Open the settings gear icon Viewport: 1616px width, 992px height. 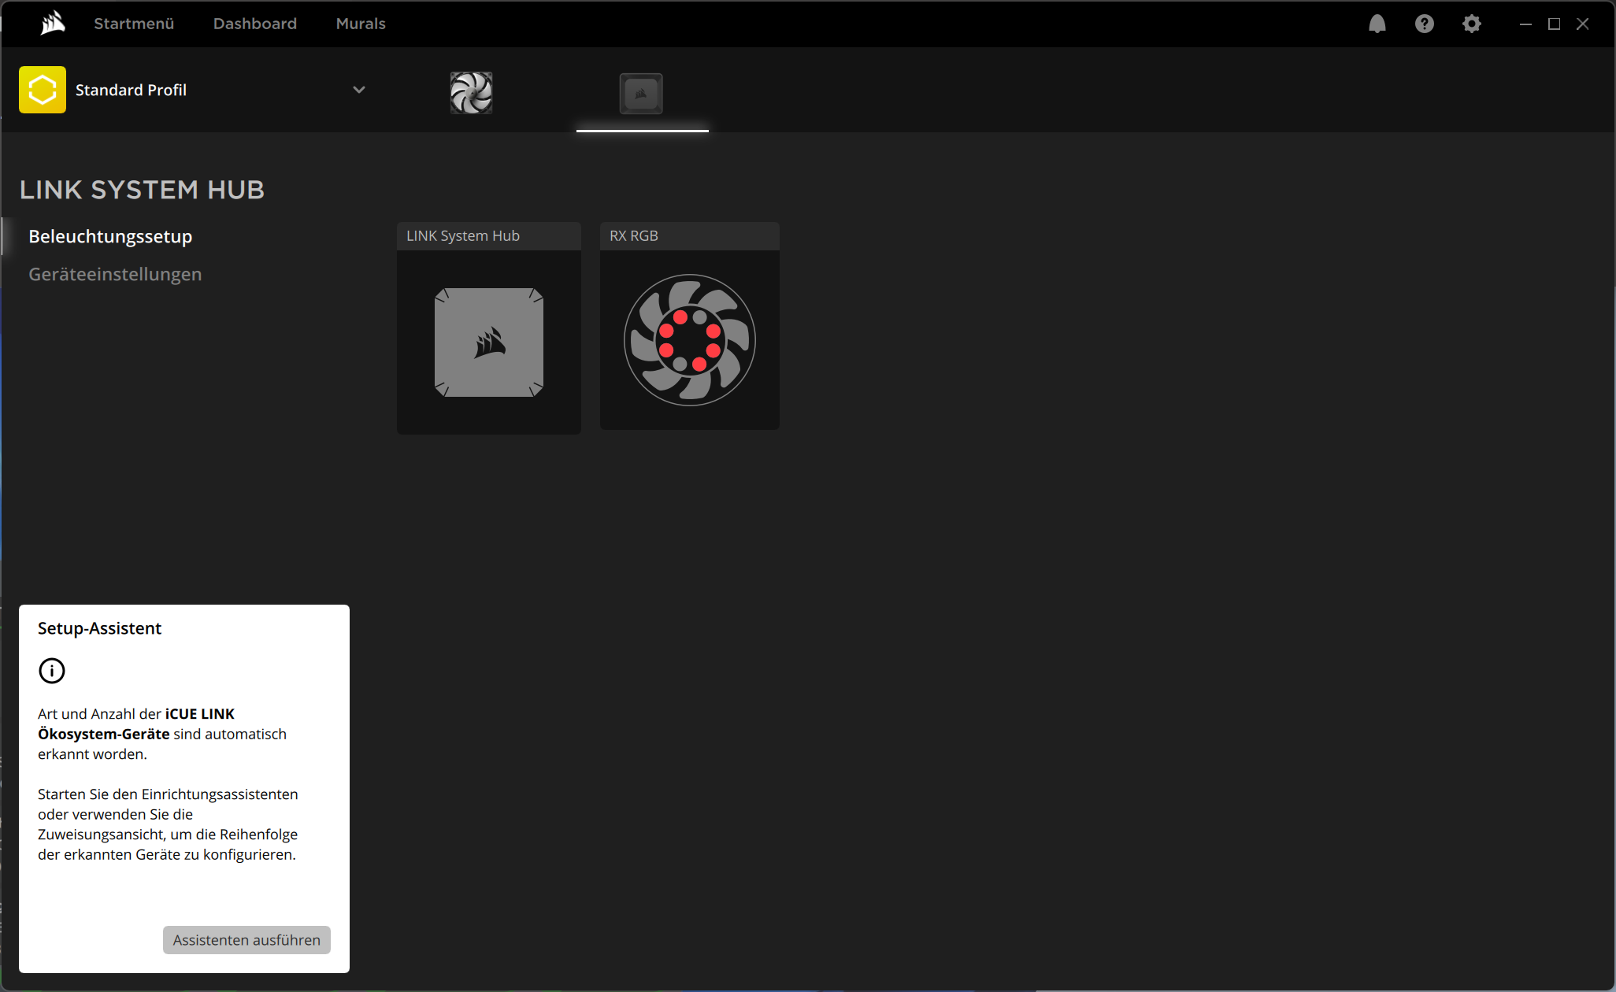pos(1472,24)
